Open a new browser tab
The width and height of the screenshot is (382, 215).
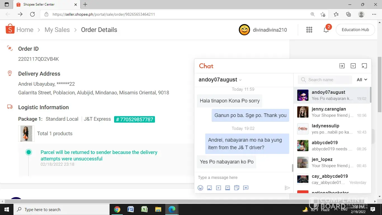coord(85,4)
